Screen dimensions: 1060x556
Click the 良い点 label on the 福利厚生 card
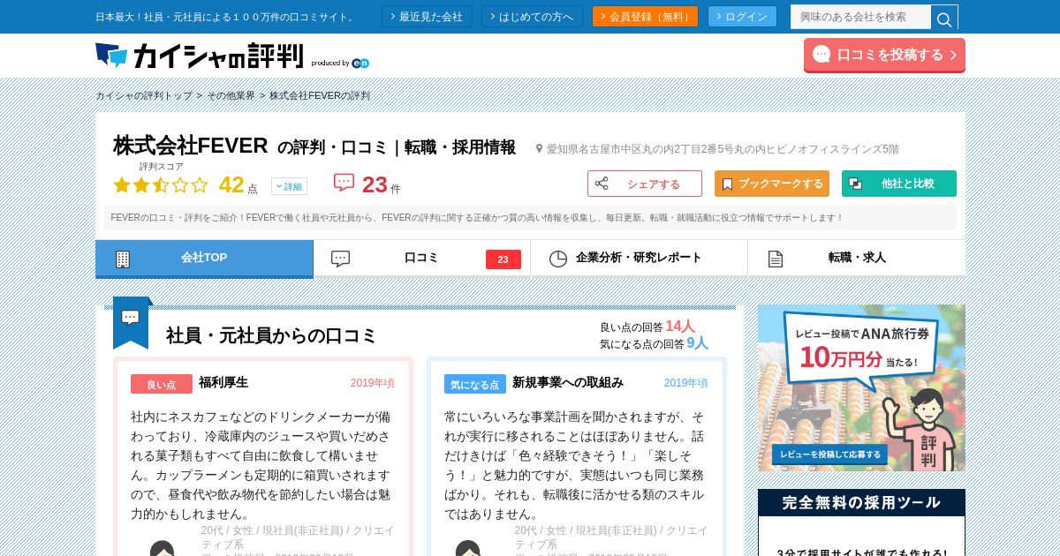[x=162, y=384]
